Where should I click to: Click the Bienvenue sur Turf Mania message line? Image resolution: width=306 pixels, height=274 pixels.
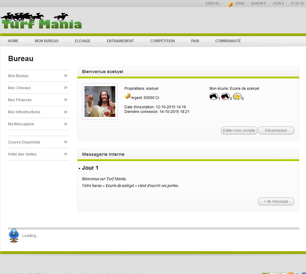(104, 179)
